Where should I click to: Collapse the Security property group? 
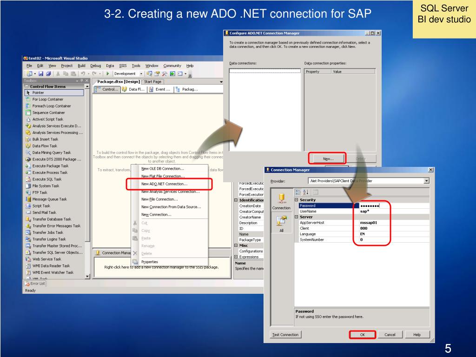coord(297,200)
